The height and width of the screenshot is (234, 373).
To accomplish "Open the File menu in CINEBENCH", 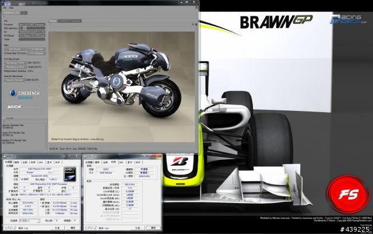I will click(x=5, y=8).
